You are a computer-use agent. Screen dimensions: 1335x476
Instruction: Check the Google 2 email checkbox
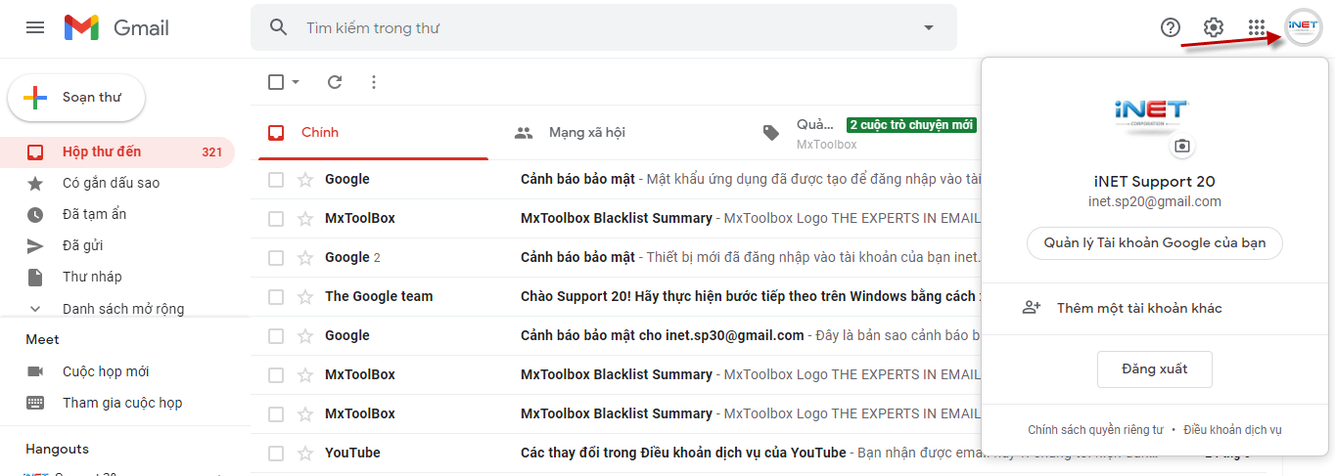coord(276,258)
